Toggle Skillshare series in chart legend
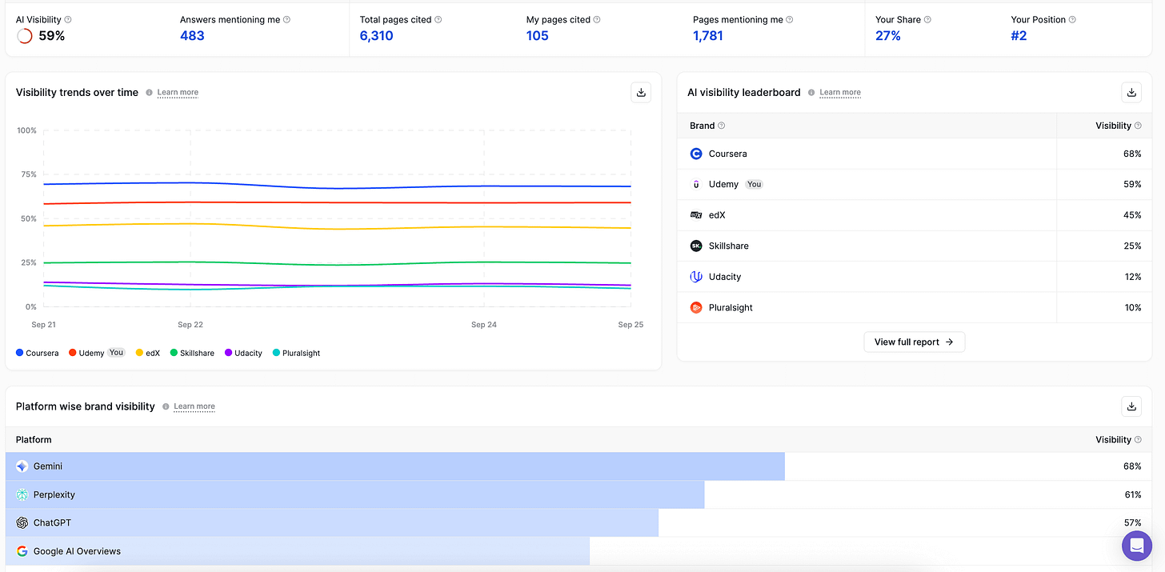The image size is (1165, 572). click(x=192, y=353)
